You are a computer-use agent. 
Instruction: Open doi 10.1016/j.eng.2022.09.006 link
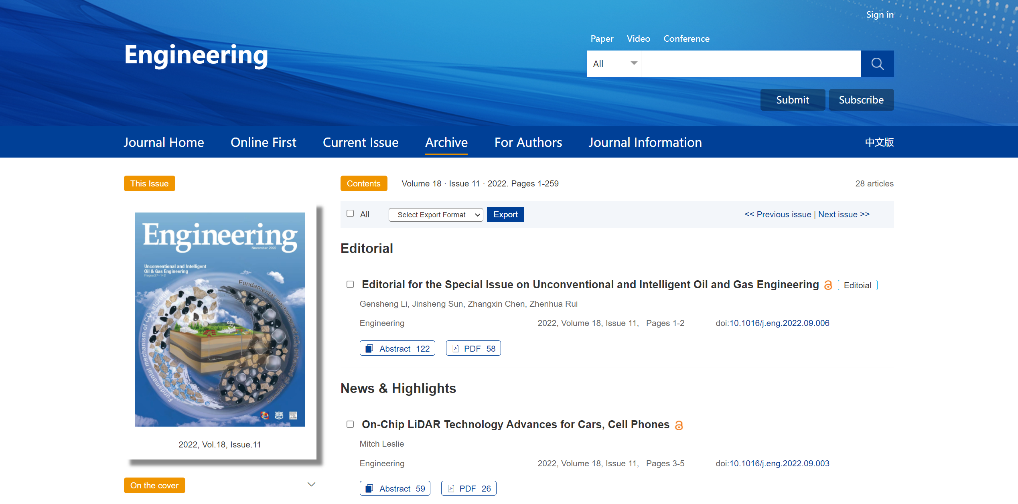[779, 323]
